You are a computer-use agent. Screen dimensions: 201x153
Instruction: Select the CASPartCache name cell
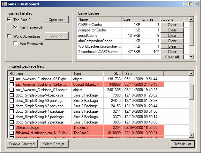(x=100, y=25)
